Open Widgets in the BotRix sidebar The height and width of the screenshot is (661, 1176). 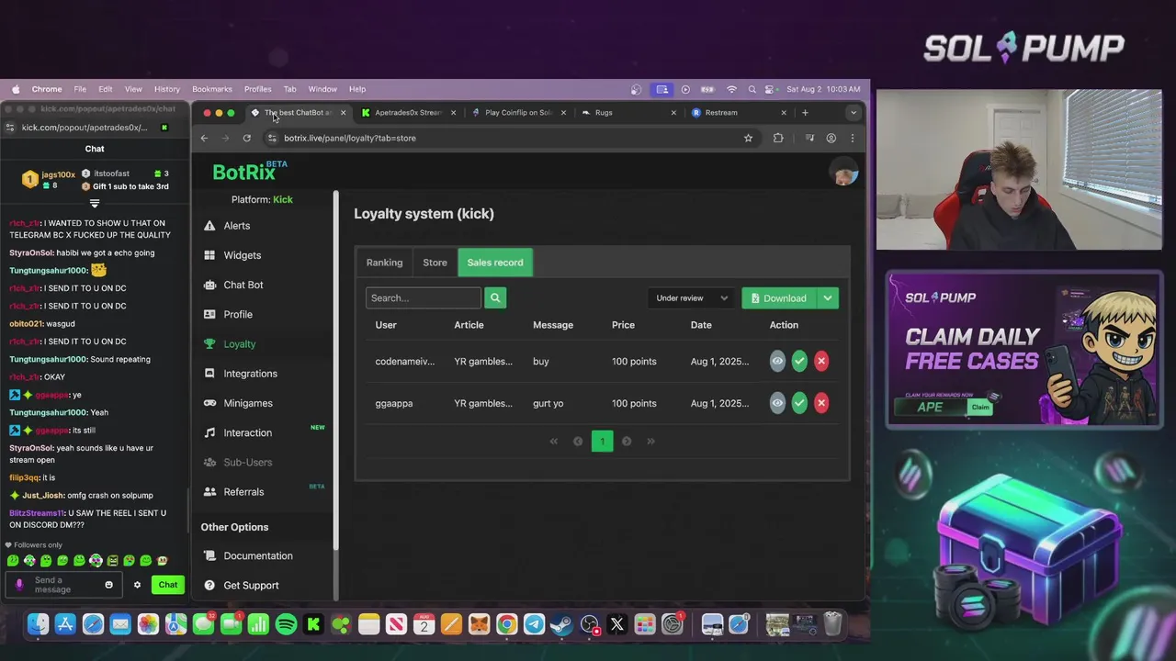[x=232, y=255]
